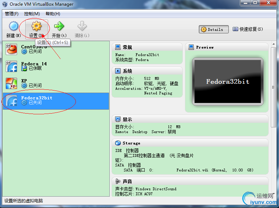The image size is (279, 208).
Task: Select Fedora32bit name in VM list
Action: pyautogui.click(x=37, y=98)
